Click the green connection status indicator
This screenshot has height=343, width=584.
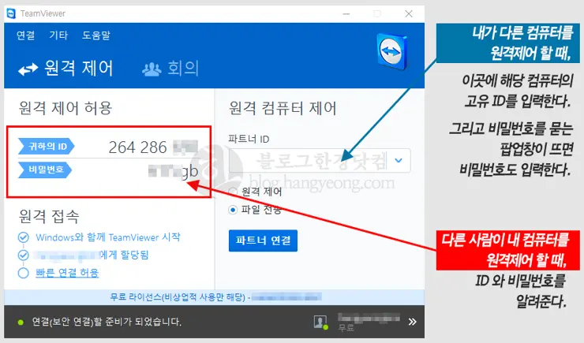pyautogui.click(x=21, y=322)
